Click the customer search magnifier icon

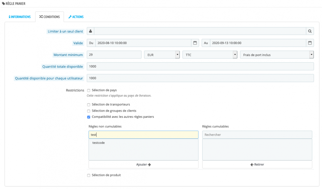310,31
